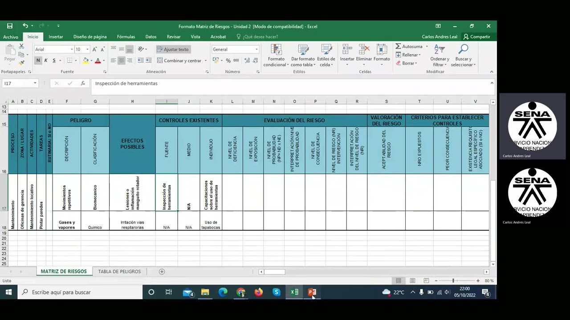570x320 pixels.
Task: Open PowerPoint from the Windows taskbar
Action: tap(312, 292)
